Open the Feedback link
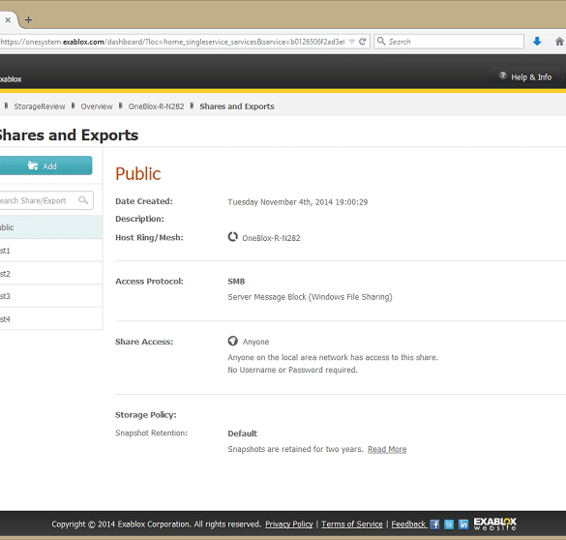 point(408,525)
